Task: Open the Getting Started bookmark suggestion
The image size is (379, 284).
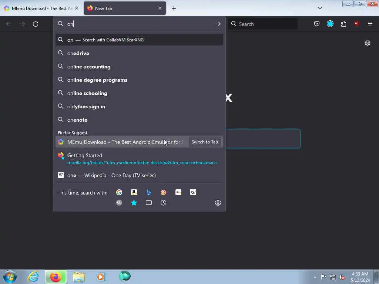Action: [x=140, y=159]
